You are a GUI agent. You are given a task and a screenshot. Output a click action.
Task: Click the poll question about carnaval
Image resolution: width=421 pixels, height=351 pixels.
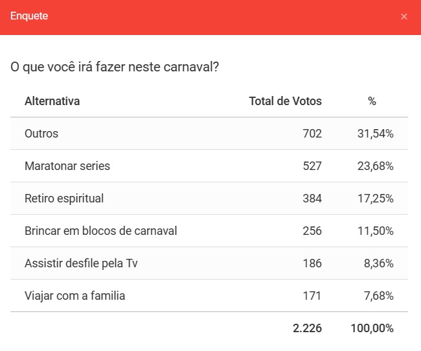114,67
